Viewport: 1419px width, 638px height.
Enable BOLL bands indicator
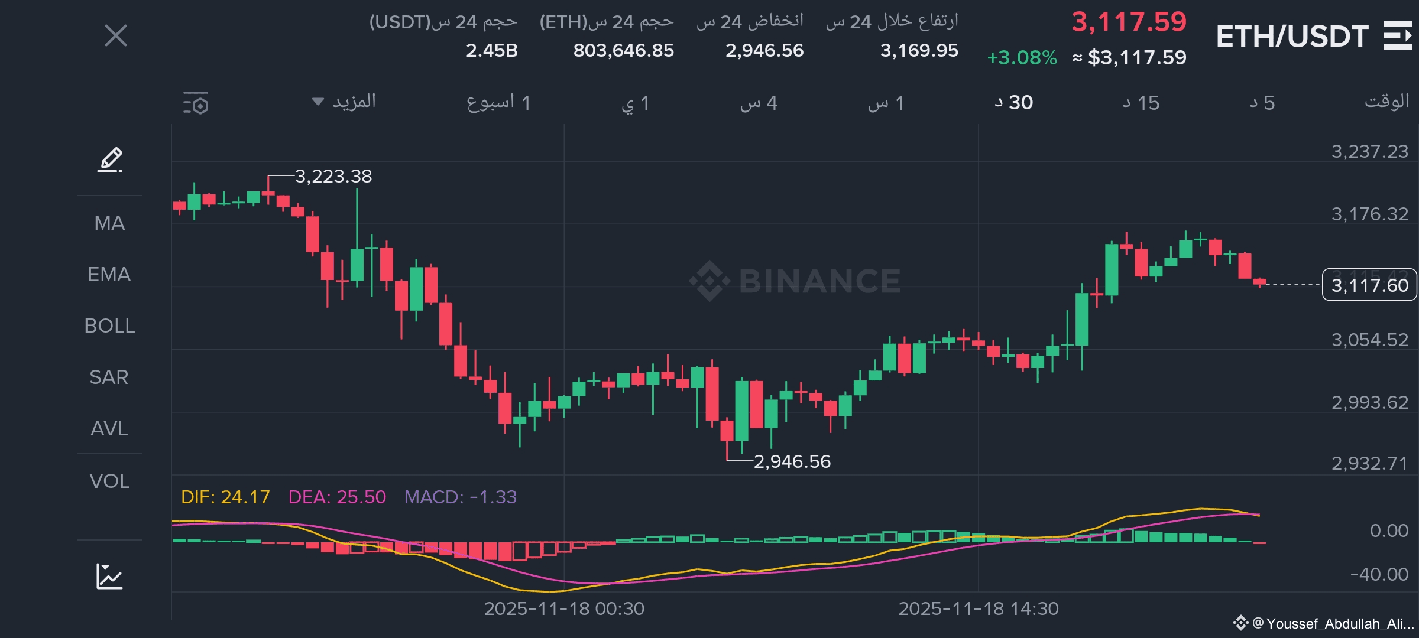[109, 325]
